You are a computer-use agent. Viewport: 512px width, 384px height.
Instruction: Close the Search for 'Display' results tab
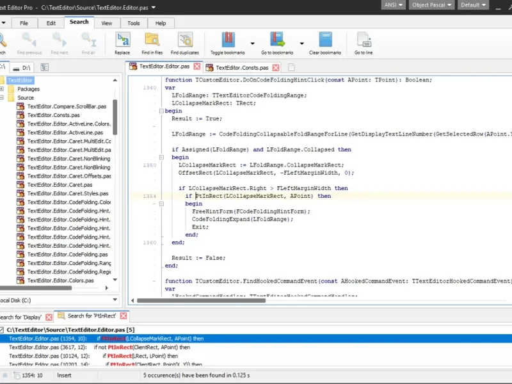(x=49, y=317)
